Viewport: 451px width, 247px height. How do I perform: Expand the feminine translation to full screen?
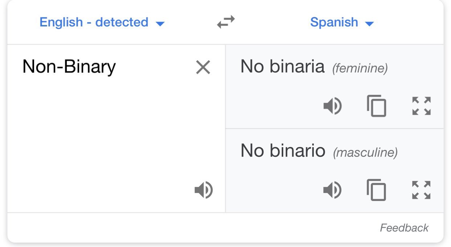(x=422, y=106)
